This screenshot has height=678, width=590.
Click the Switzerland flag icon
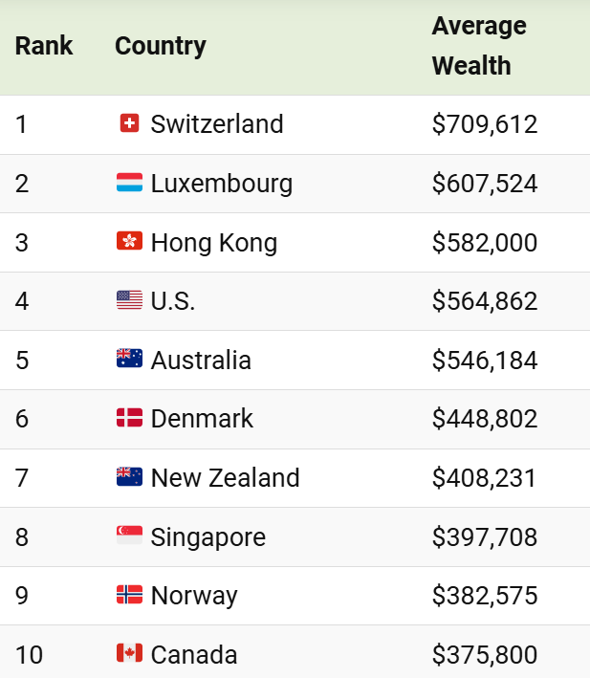(x=129, y=123)
